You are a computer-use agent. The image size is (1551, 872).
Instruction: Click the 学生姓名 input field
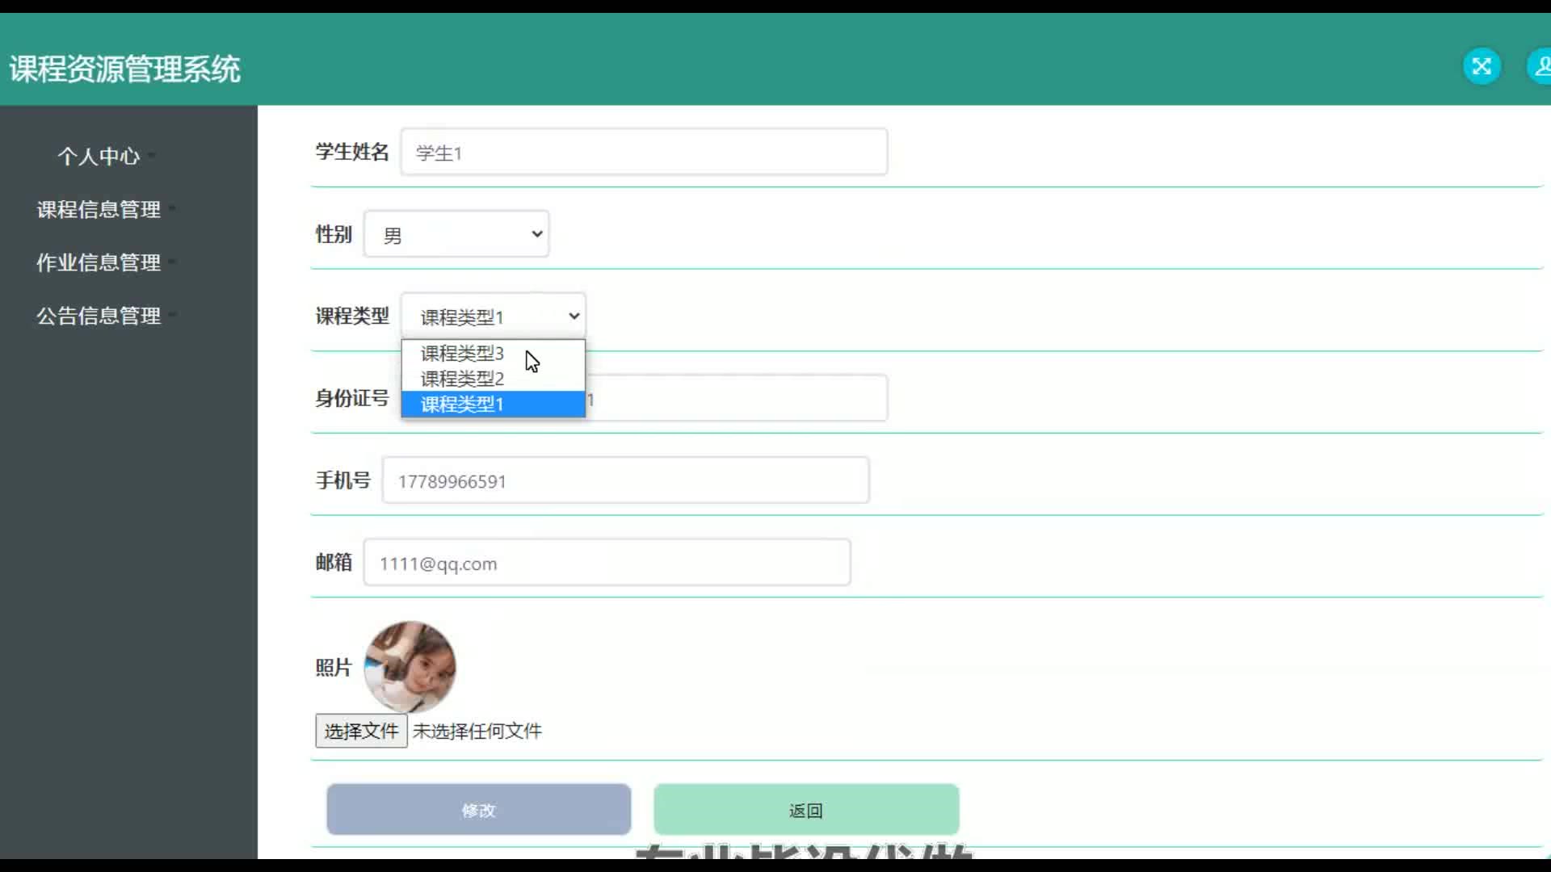click(644, 152)
